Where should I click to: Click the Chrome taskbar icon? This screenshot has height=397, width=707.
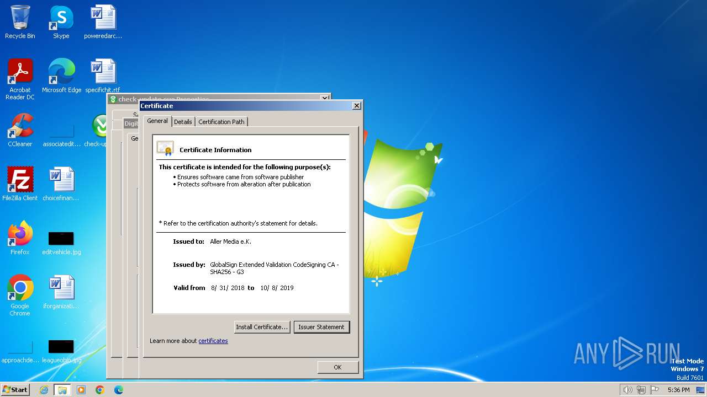[100, 390]
